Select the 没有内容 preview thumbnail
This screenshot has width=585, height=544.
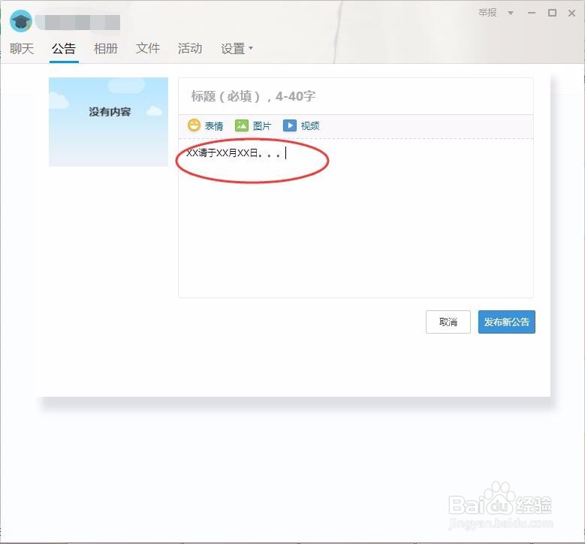[109, 122]
